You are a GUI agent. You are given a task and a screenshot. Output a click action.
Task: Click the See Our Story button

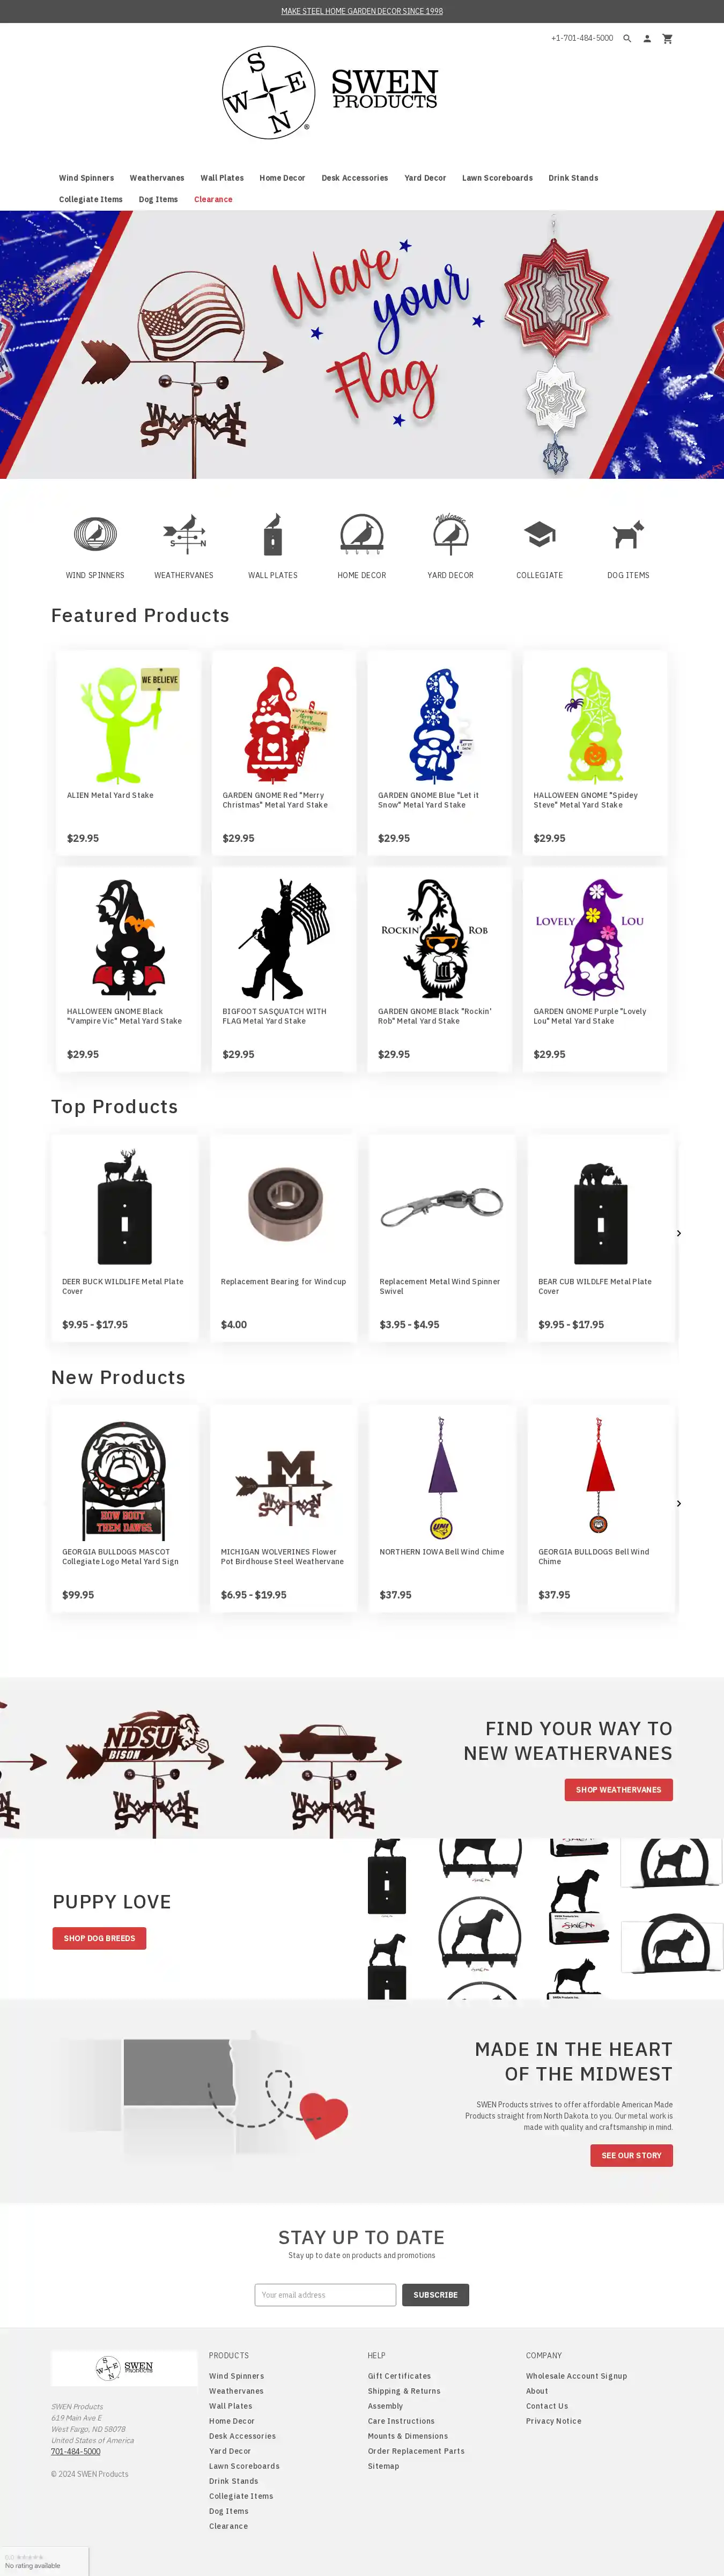click(x=631, y=2155)
